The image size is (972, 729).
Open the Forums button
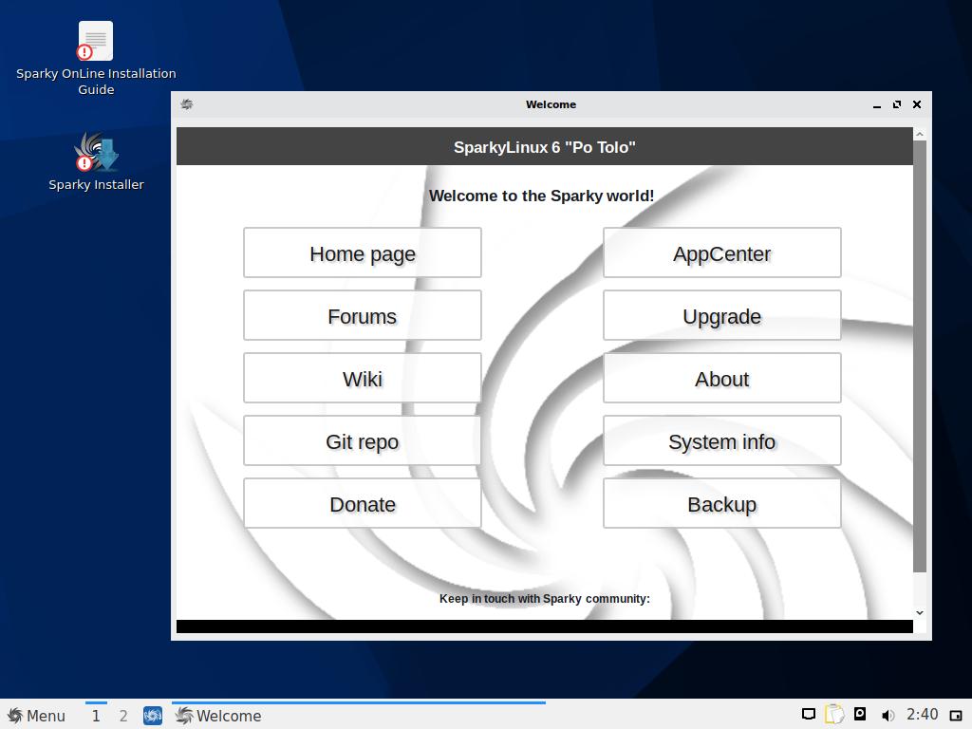tap(362, 315)
